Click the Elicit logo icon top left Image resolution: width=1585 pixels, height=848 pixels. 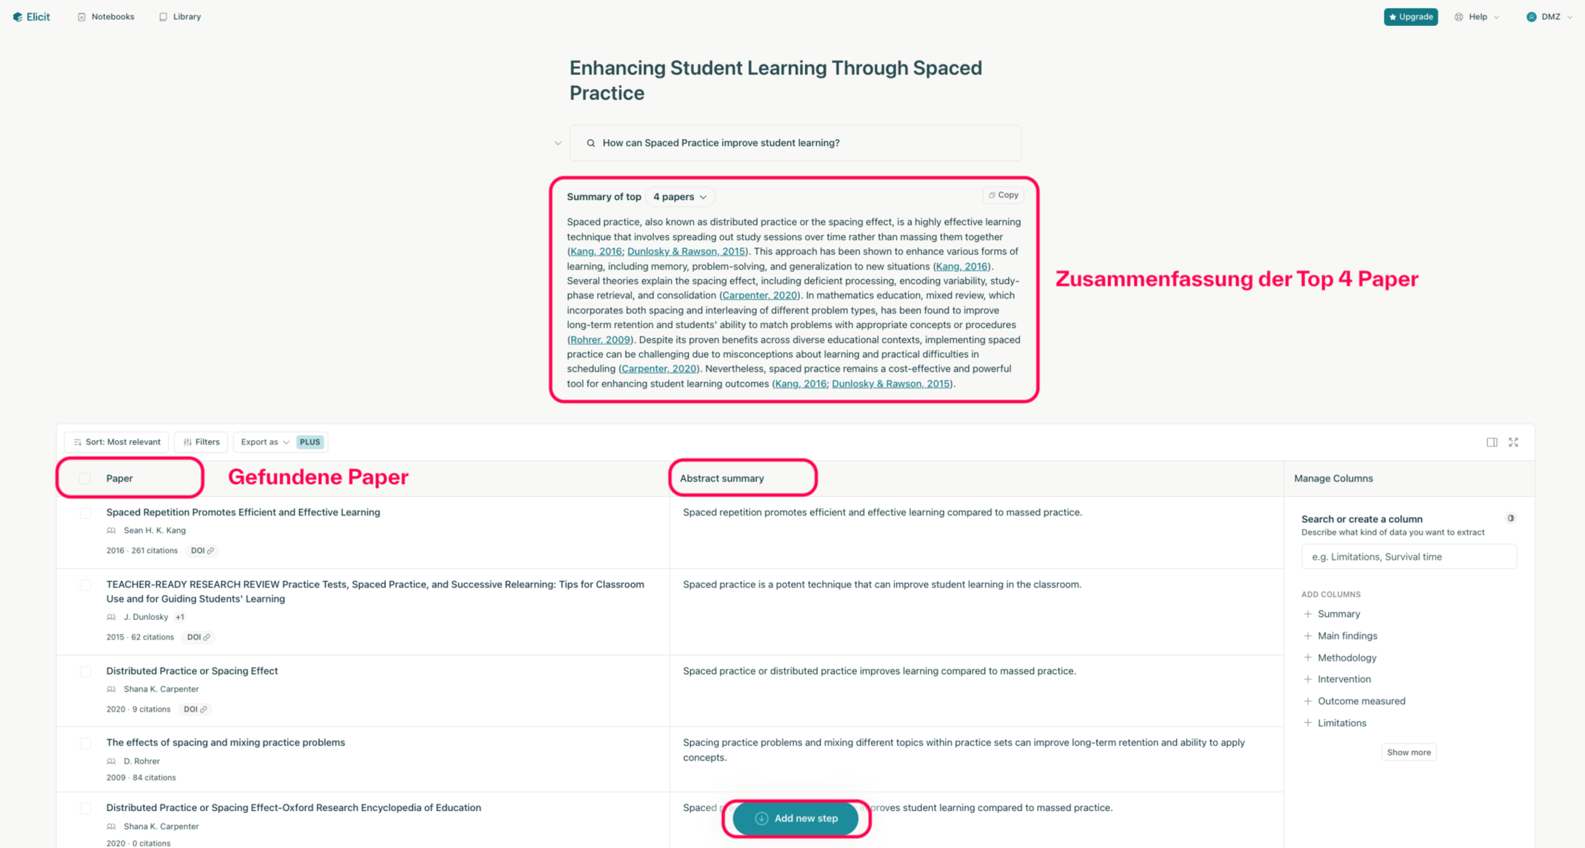pyautogui.click(x=16, y=16)
